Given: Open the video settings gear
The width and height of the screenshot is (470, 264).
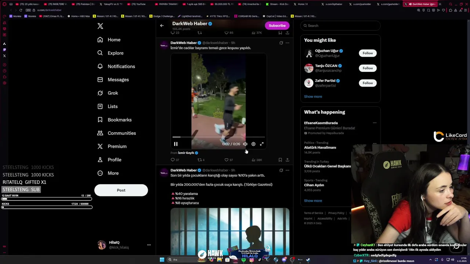Looking at the screenshot, I should click(253, 144).
